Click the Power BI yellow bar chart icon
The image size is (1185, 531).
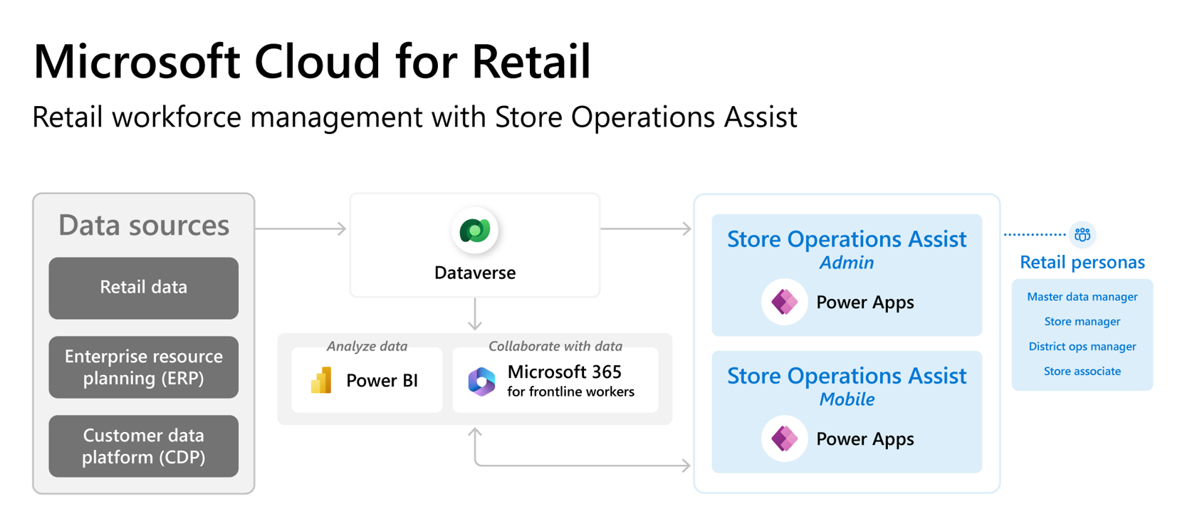point(322,380)
